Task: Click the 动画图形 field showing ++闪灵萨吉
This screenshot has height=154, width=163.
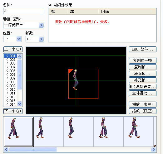Action: [x=24, y=25]
